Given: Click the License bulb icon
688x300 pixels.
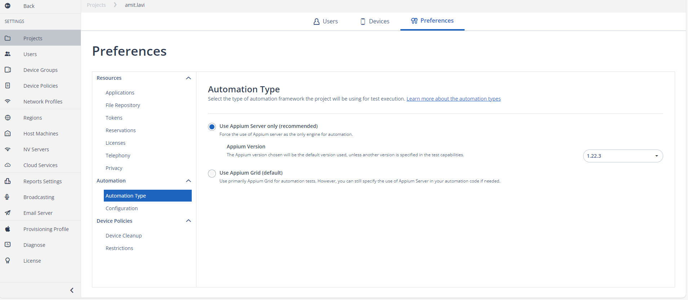Looking at the screenshot, I should pos(8,260).
